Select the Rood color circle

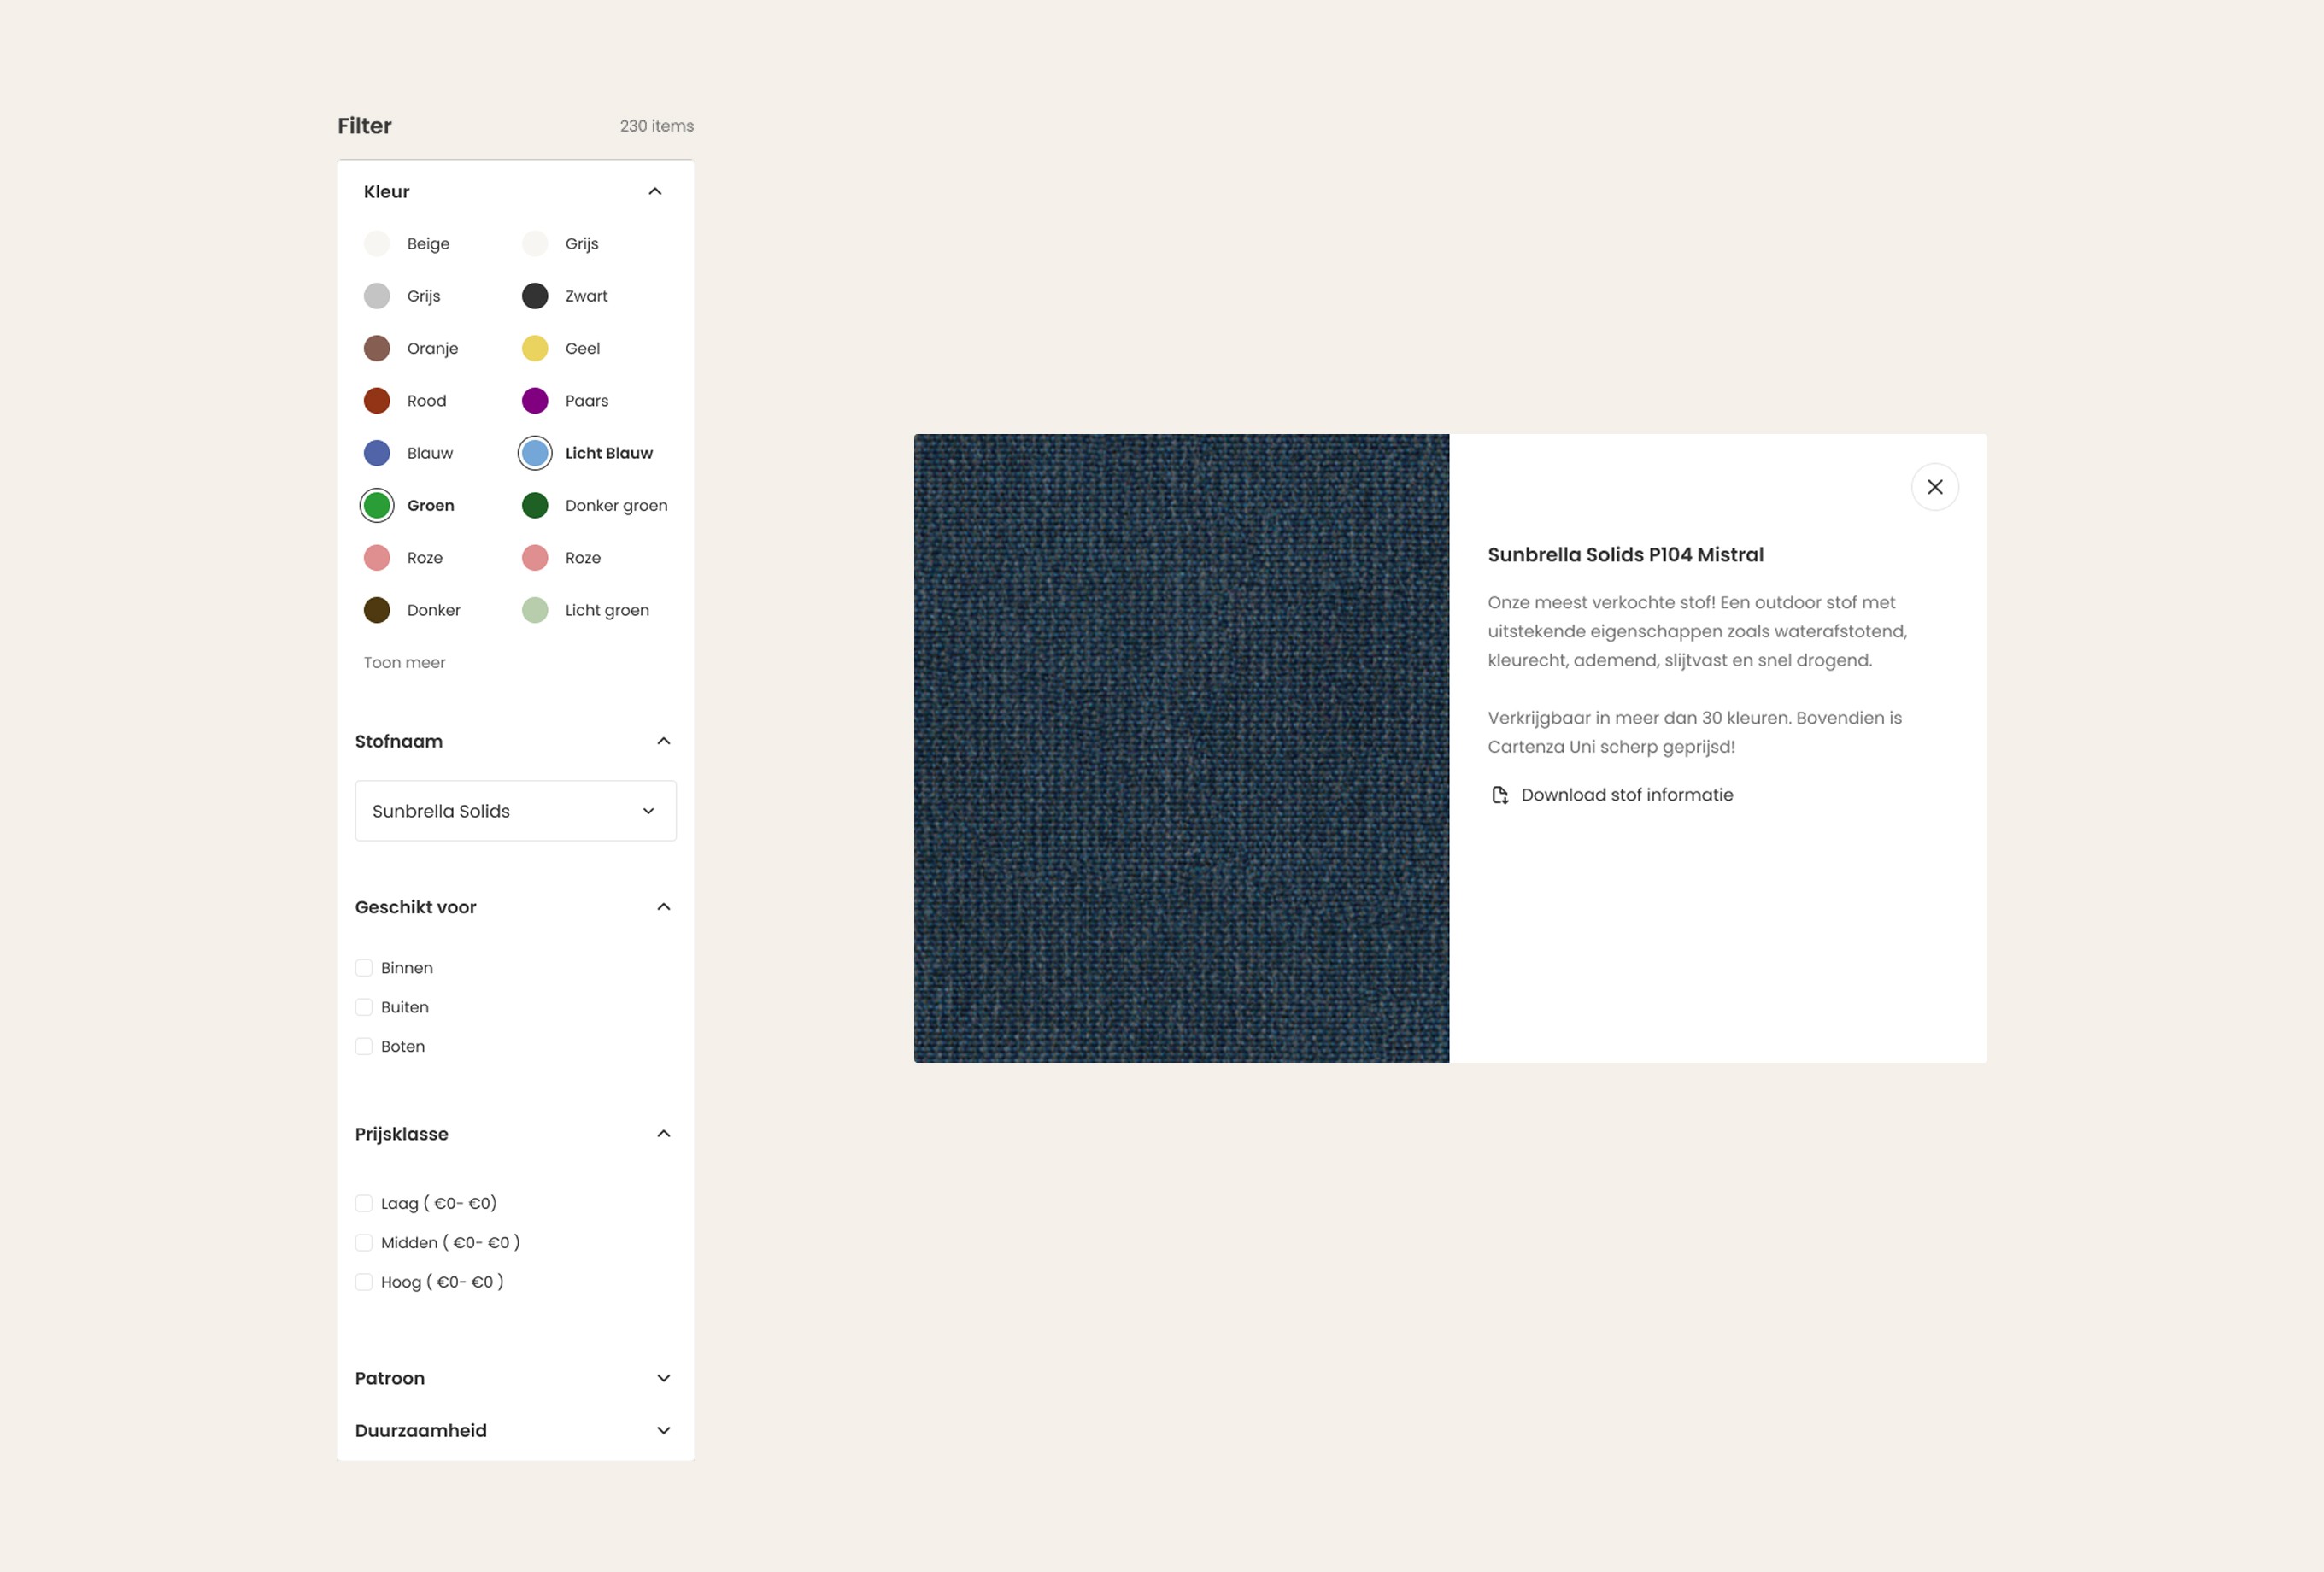click(x=377, y=401)
